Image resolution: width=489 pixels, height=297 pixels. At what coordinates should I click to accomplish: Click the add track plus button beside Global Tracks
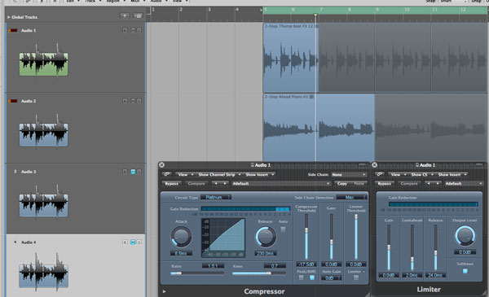click(x=125, y=15)
